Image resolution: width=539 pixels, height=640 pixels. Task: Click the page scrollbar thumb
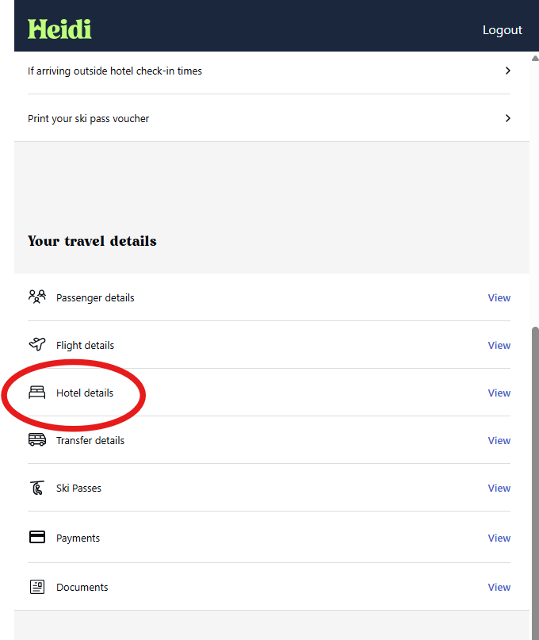[x=535, y=483]
